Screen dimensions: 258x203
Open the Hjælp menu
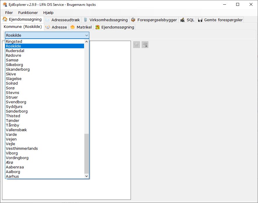click(48, 13)
